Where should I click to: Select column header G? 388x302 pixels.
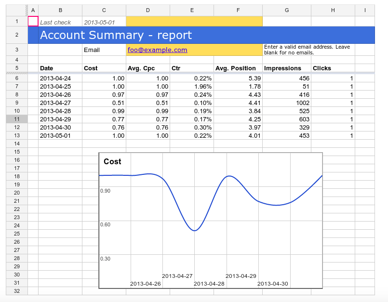[287, 10]
